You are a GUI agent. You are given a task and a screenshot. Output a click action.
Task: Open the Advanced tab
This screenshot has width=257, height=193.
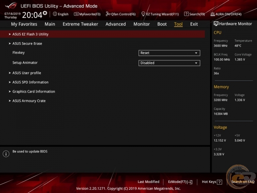coord(116,24)
